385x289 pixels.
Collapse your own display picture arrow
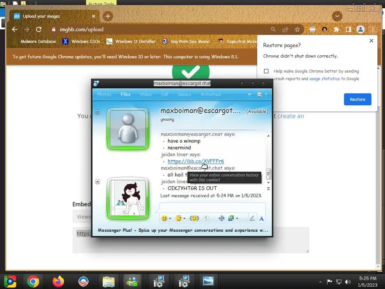pyautogui.click(x=97, y=182)
